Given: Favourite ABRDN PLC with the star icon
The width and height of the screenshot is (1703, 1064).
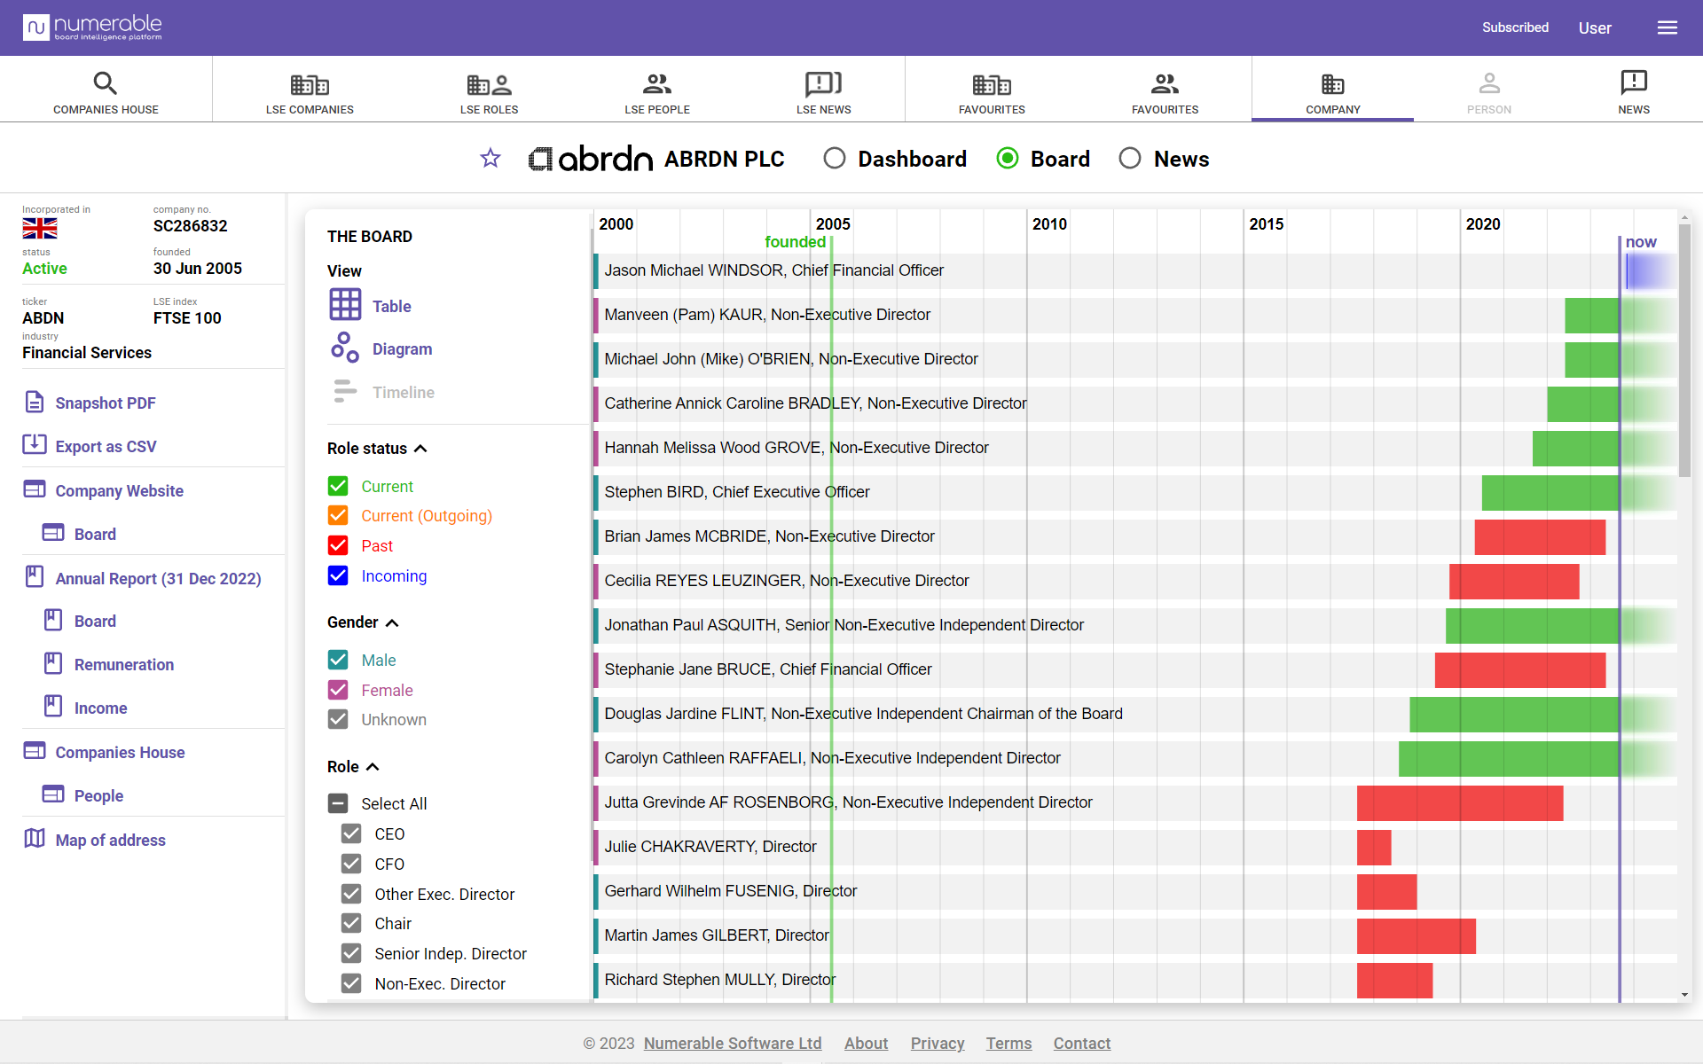Looking at the screenshot, I should (x=490, y=159).
